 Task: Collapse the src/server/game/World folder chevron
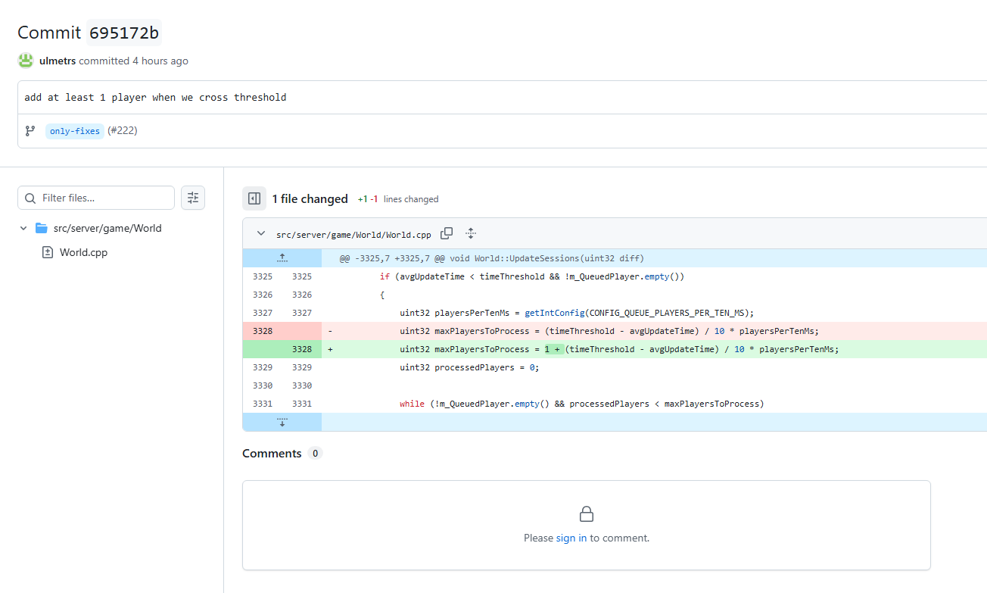click(23, 228)
